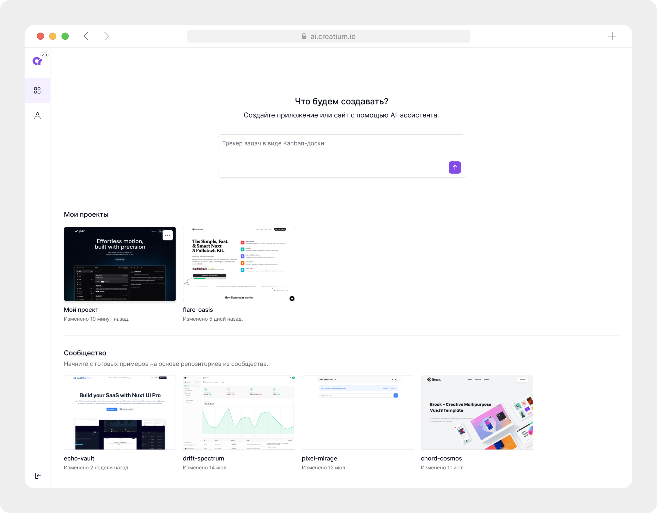
Task: Go forward with browser forward arrow
Action: [107, 36]
